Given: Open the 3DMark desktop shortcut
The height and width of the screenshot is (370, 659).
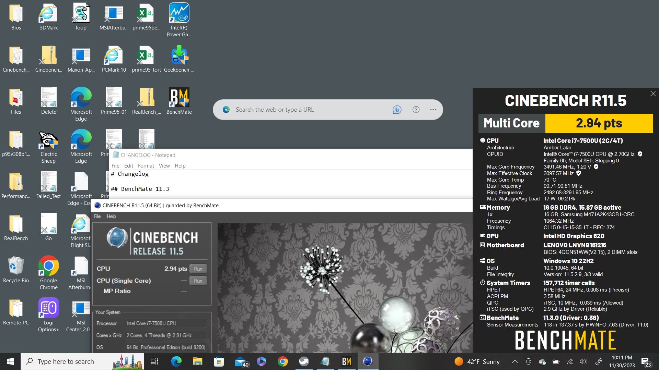Looking at the screenshot, I should pyautogui.click(x=48, y=17).
